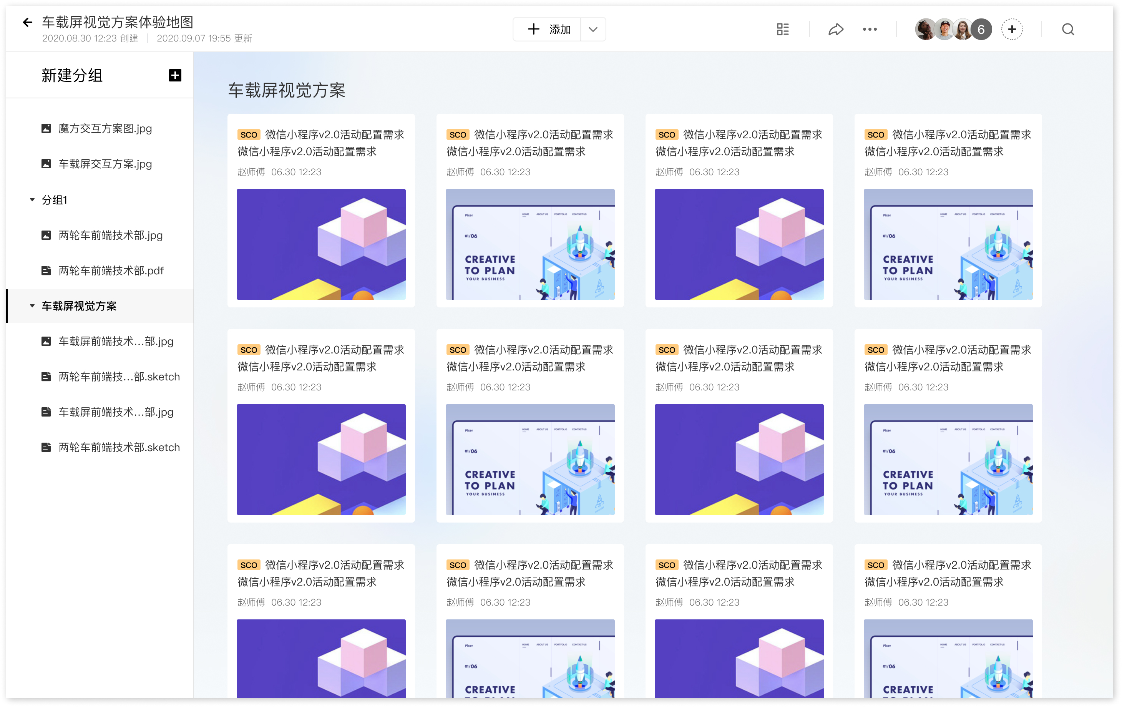Open 两轮车前端技…部.sketch in sidebar
1122x707 pixels.
point(119,377)
